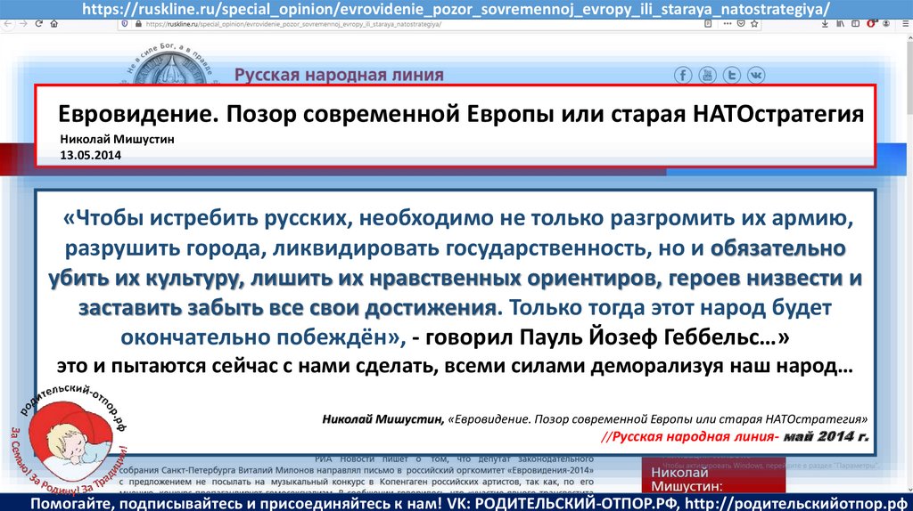The width and height of the screenshot is (913, 511).
Task: Open the account avatar icon
Action: (x=885, y=24)
